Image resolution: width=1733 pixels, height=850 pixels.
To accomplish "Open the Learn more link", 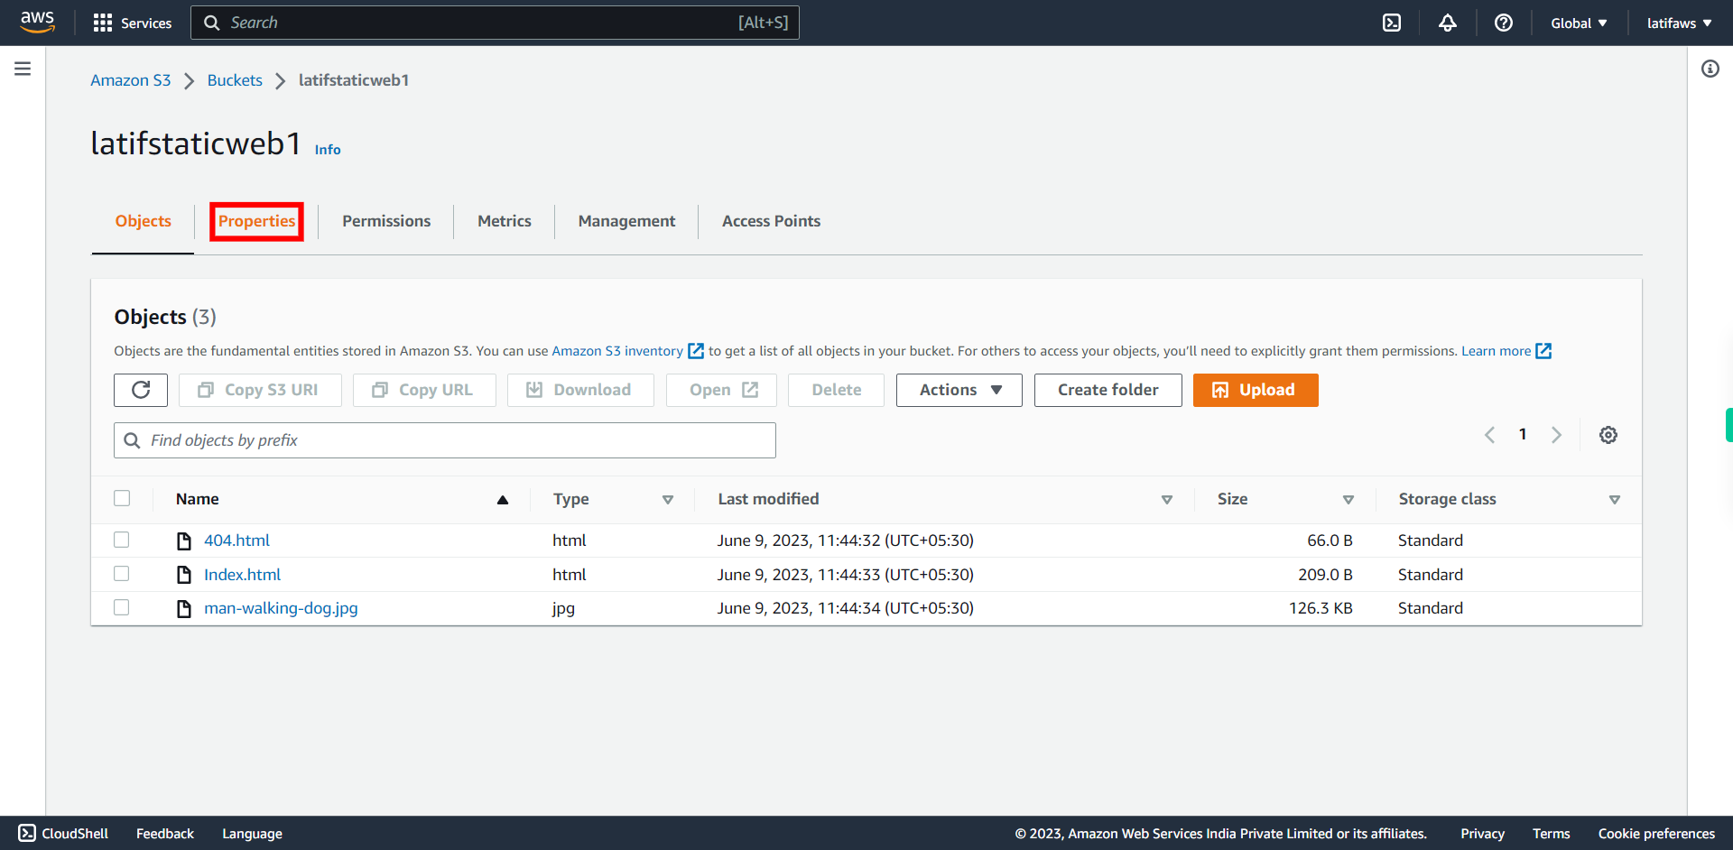I will [x=1496, y=351].
